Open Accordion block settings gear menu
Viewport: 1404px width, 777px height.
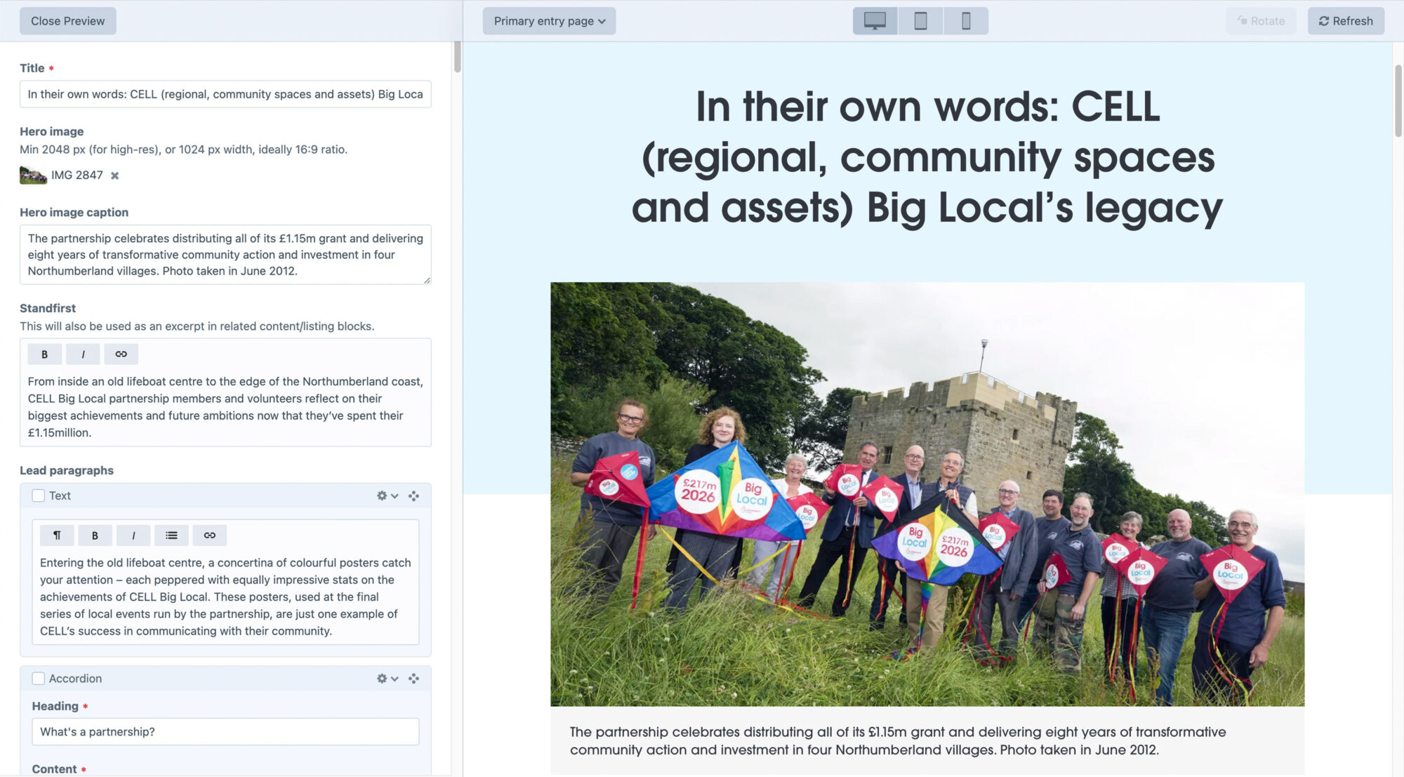[387, 679]
